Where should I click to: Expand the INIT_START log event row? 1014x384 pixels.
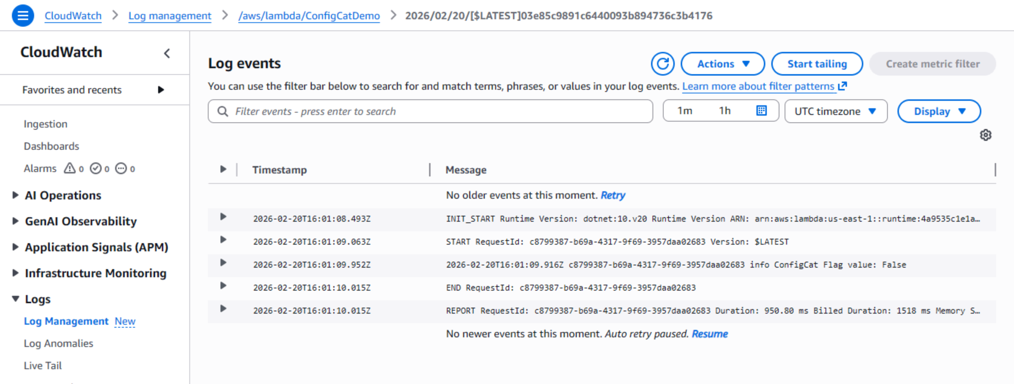(x=223, y=217)
